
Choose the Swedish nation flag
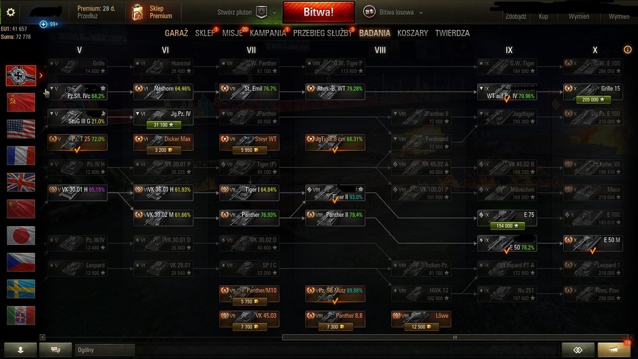click(x=21, y=289)
